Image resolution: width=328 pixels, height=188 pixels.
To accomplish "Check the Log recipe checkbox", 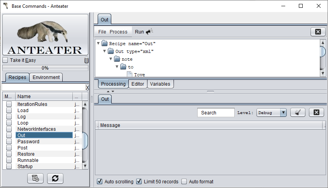I will pos(9,116).
